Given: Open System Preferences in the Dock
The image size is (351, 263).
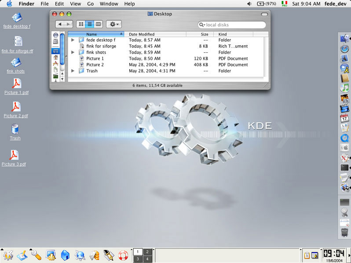Looking at the screenshot, I should point(344,148).
